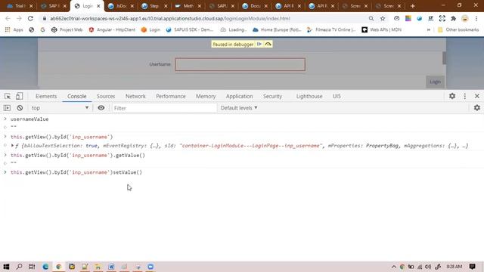484x272 pixels.
Task: Select the inspect element picker icon
Action: (8, 96)
